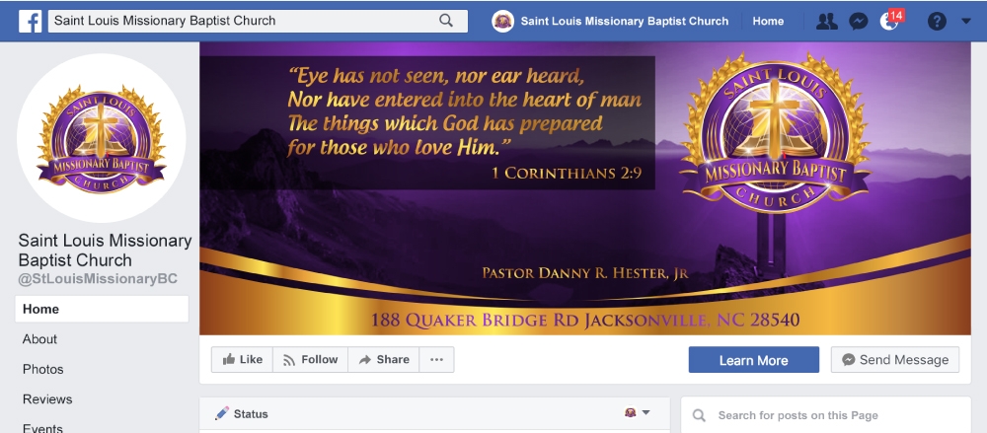Open the Help question mark icon

[x=937, y=21]
